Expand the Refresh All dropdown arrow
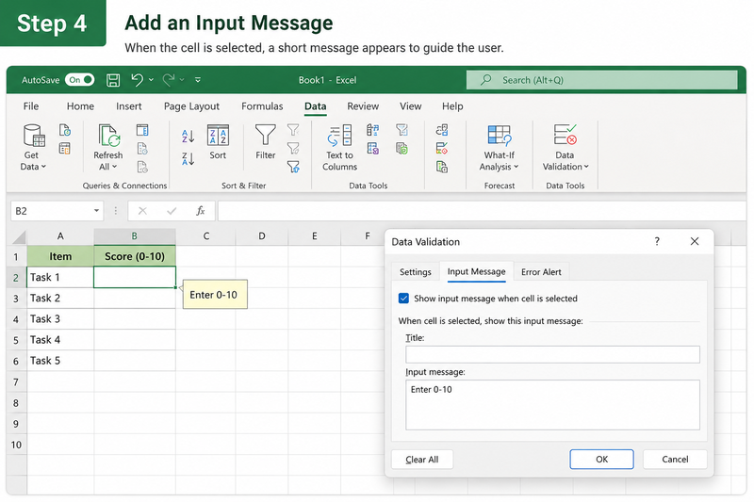 (x=114, y=167)
